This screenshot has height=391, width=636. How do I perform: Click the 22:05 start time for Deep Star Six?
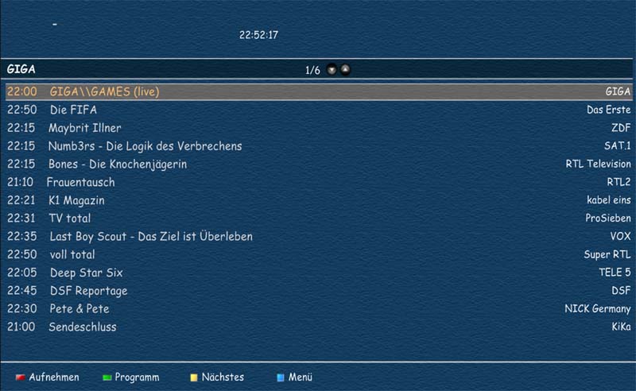pos(22,273)
